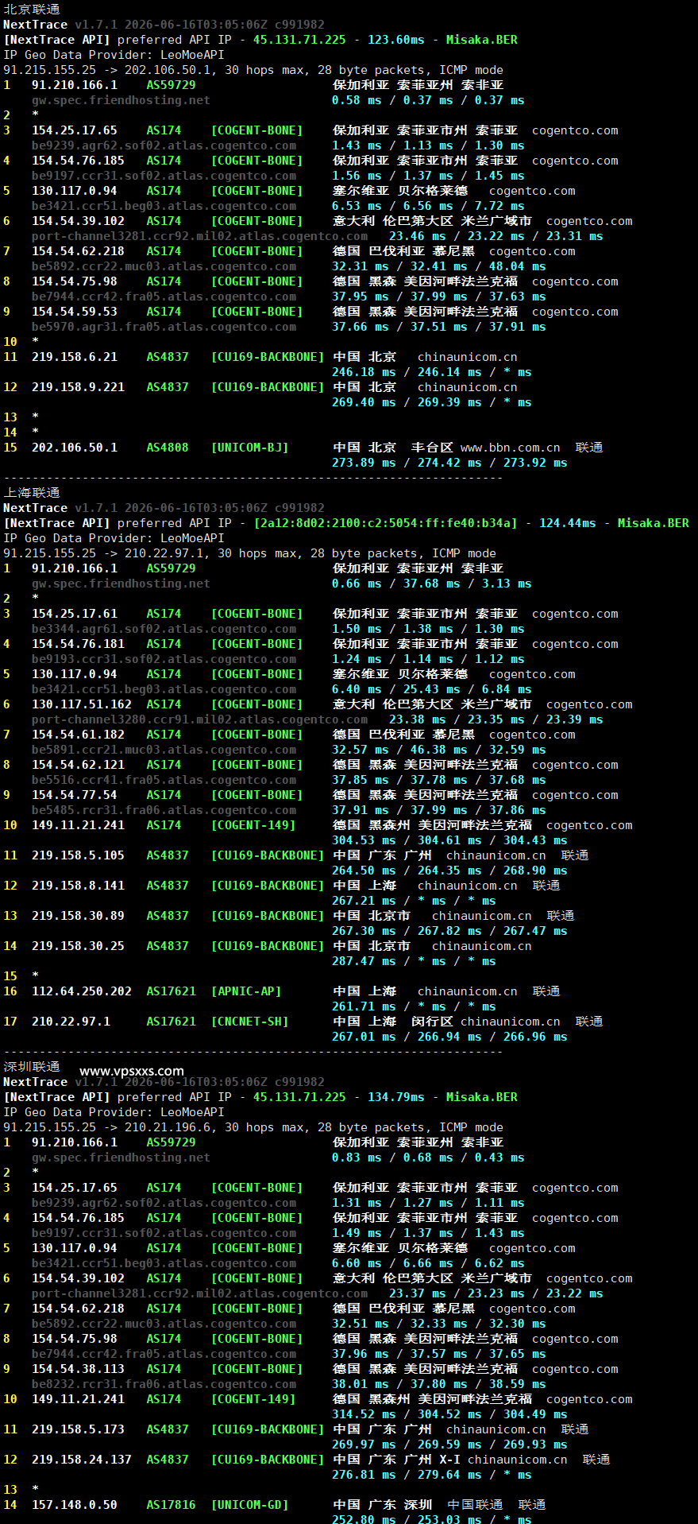
Task: Select the "AS4808" ASN text
Action: point(168,448)
